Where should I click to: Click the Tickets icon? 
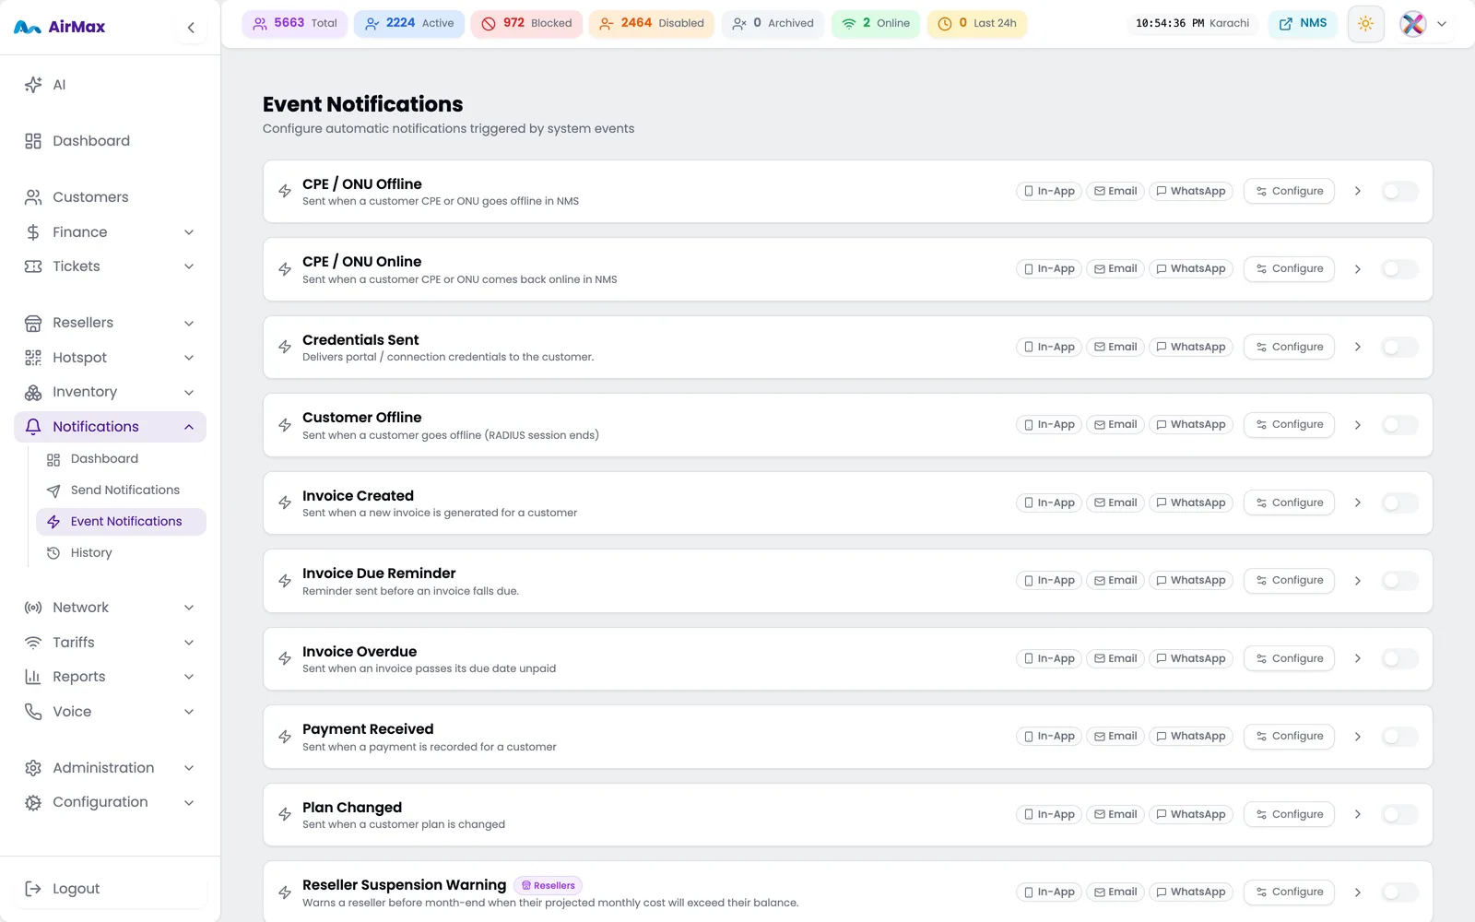pos(33,266)
